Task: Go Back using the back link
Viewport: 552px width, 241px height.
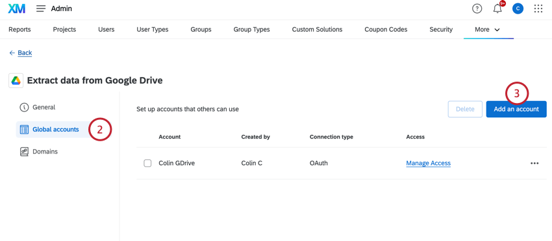Action: point(21,52)
